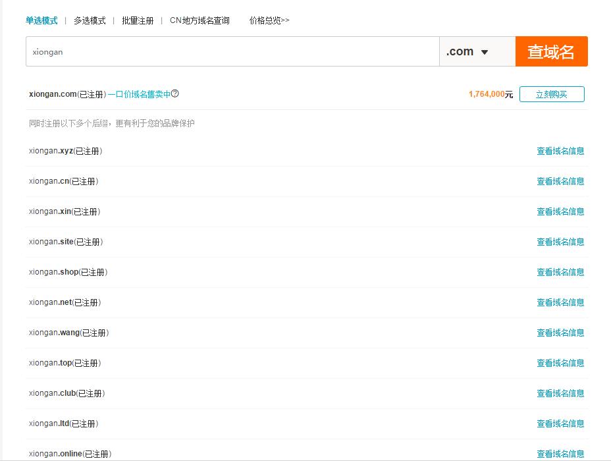View domain info for xiongan.top
The height and width of the screenshot is (461, 611).
(x=560, y=363)
